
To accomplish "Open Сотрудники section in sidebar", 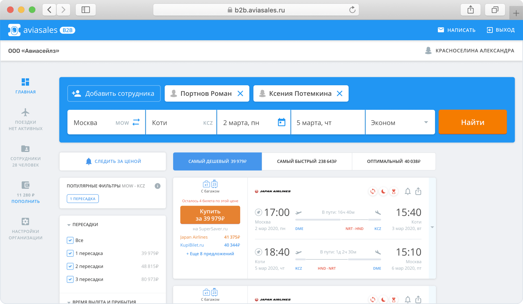I will coord(26,156).
